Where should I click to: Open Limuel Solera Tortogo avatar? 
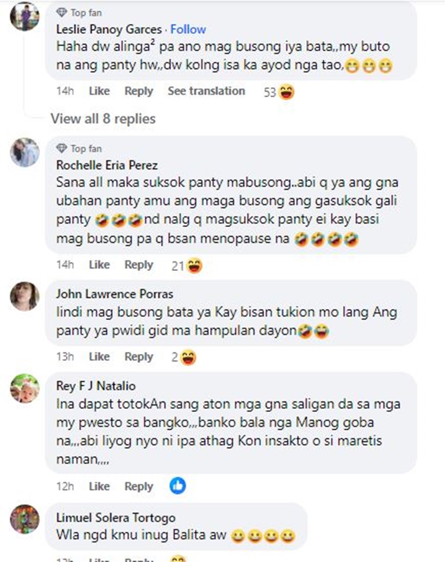(25, 519)
